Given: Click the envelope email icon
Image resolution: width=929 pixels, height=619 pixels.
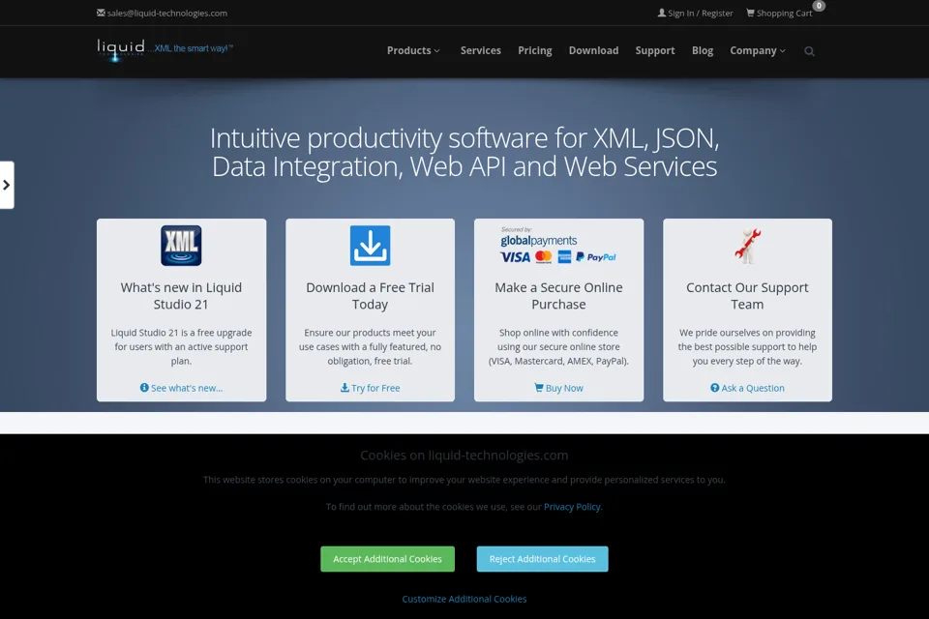Looking at the screenshot, I should [x=101, y=13].
